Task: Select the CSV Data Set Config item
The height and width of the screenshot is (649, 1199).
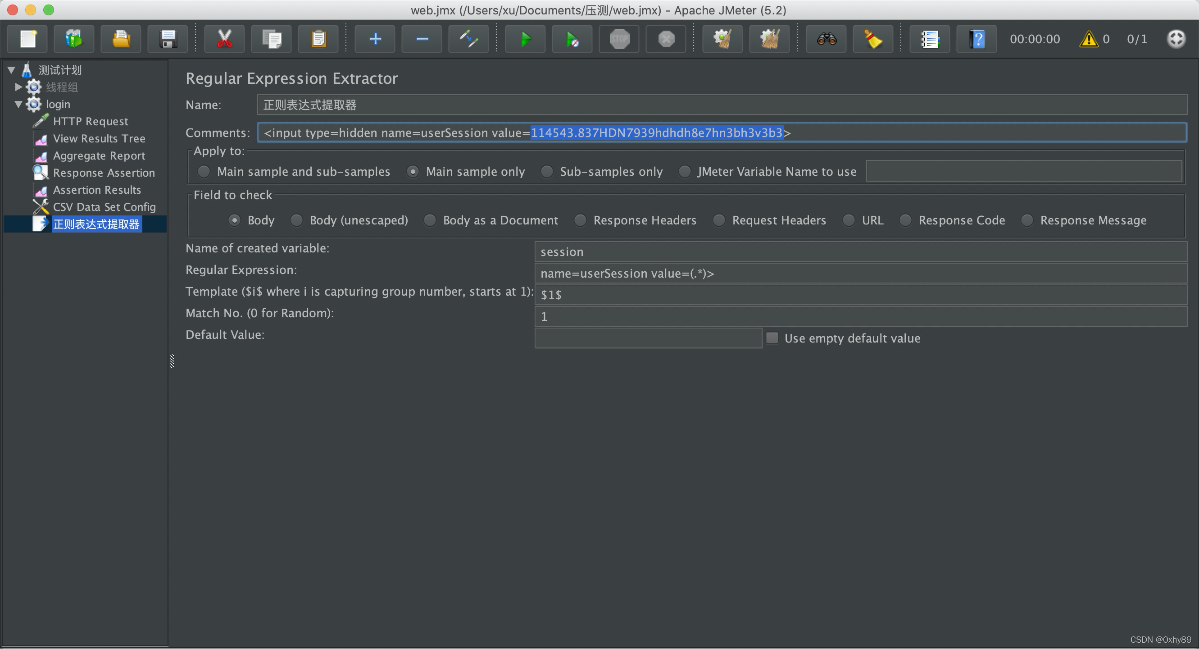Action: 104,206
